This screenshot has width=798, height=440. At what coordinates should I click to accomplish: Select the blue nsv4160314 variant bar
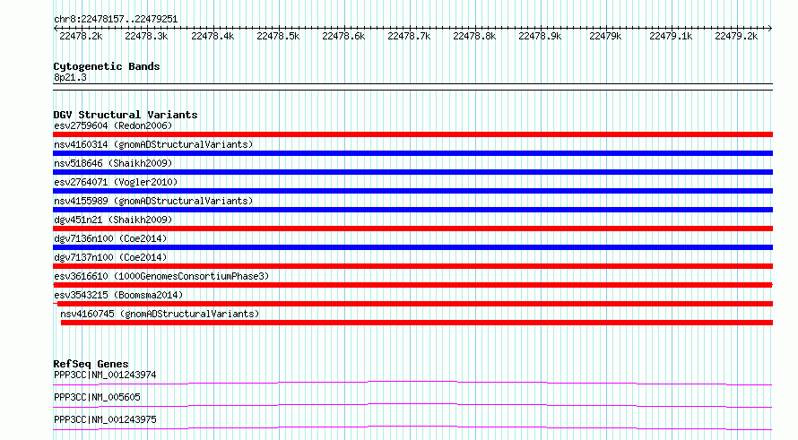click(x=412, y=153)
